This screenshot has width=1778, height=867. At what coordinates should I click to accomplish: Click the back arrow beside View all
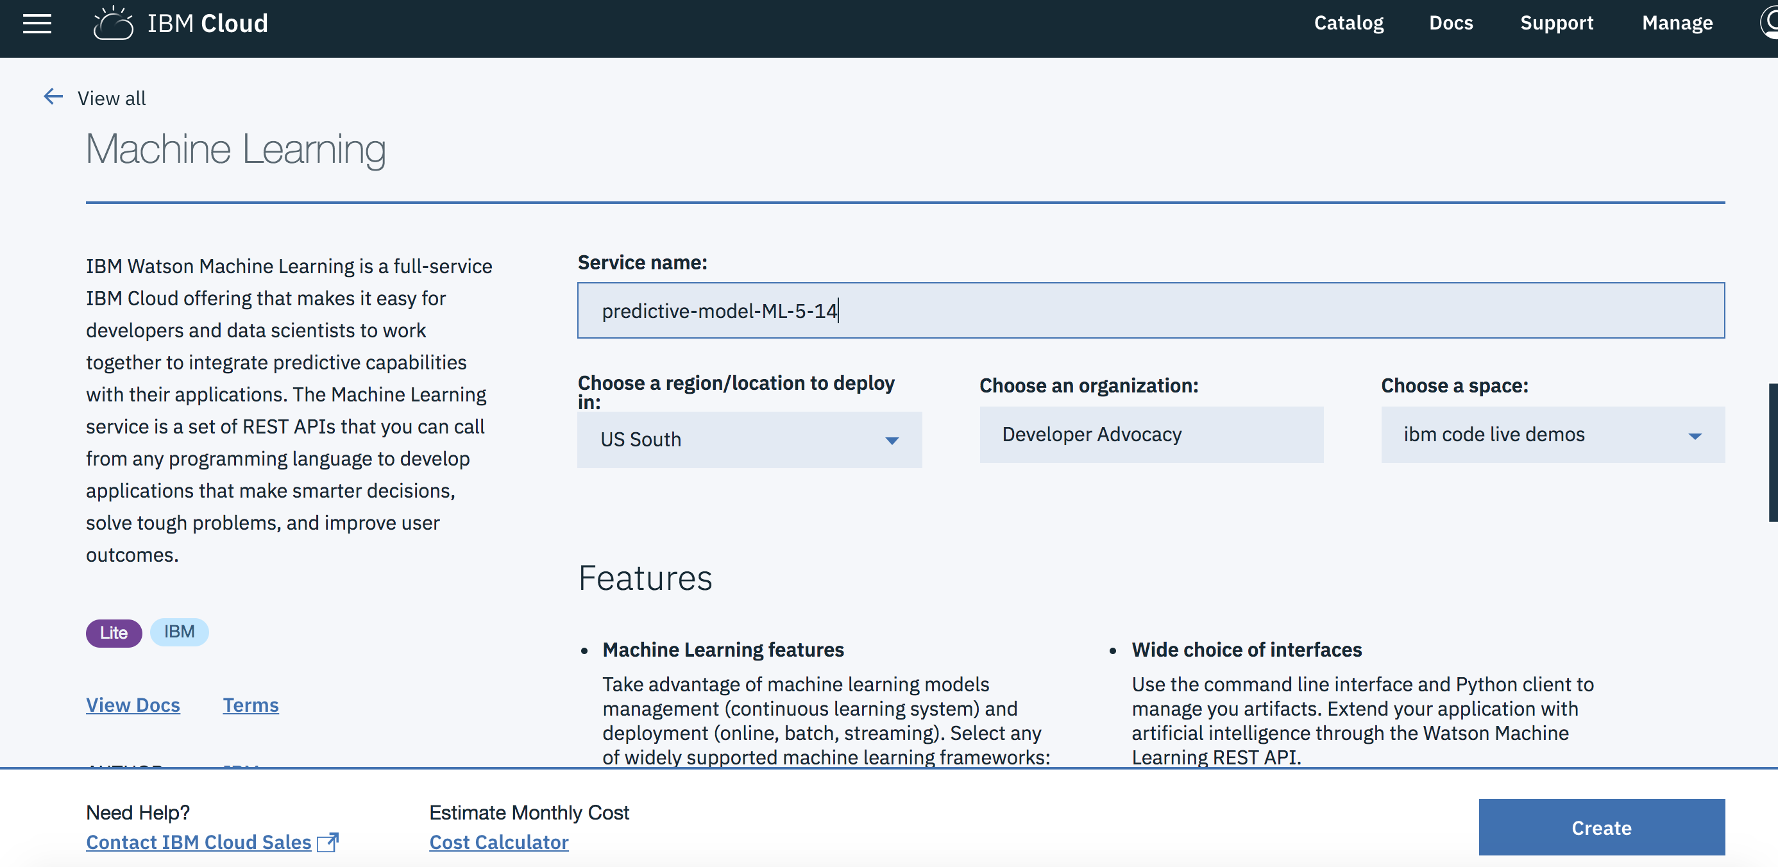(x=53, y=97)
